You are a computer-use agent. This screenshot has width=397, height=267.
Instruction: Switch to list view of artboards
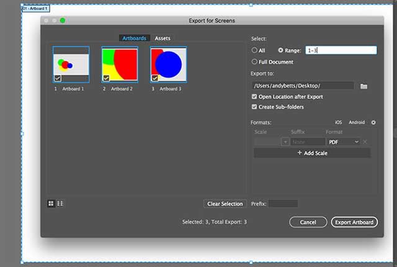tap(60, 203)
